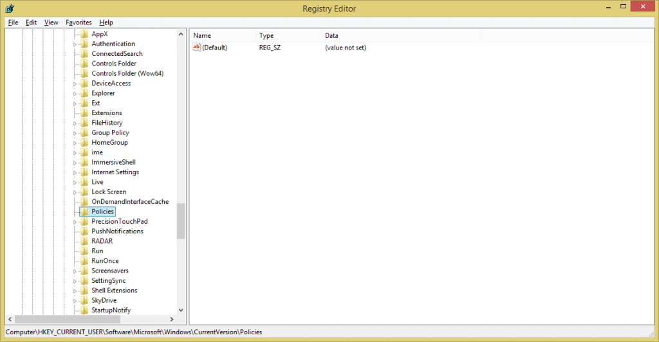
Task: Click the Internet Settings folder icon
Action: pyautogui.click(x=84, y=172)
